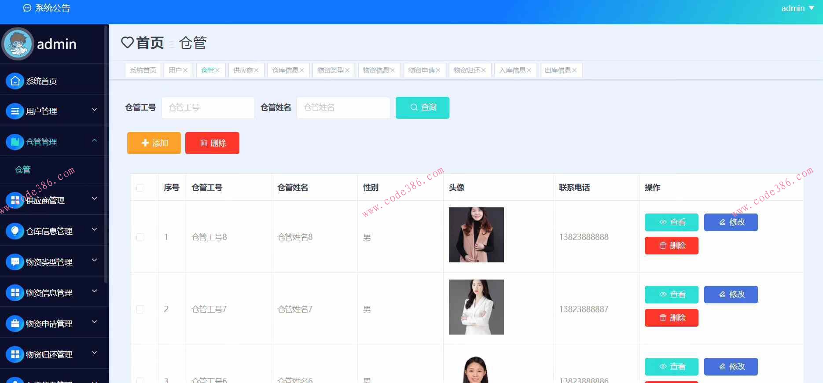
Task: Click the 物资类型管理 chat icon
Action: click(15, 262)
